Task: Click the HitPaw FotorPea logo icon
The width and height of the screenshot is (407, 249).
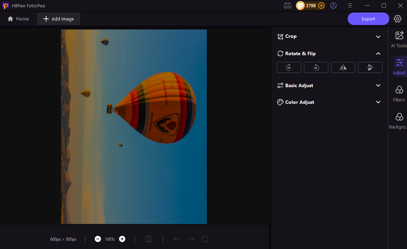Action: tap(6, 6)
